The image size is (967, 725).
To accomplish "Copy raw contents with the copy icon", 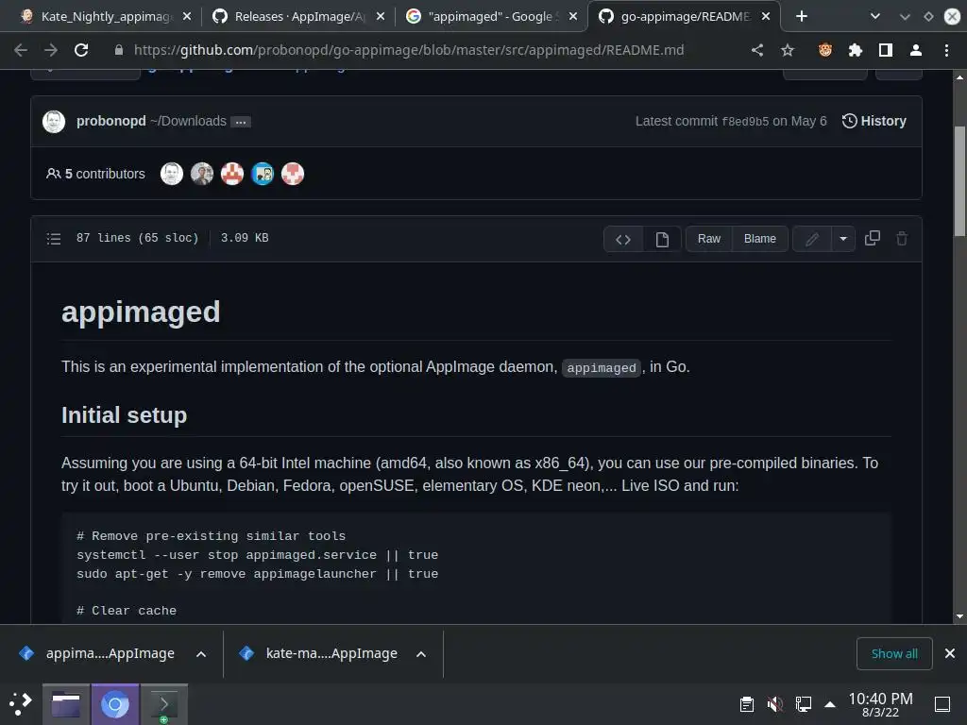I will pyautogui.click(x=872, y=238).
